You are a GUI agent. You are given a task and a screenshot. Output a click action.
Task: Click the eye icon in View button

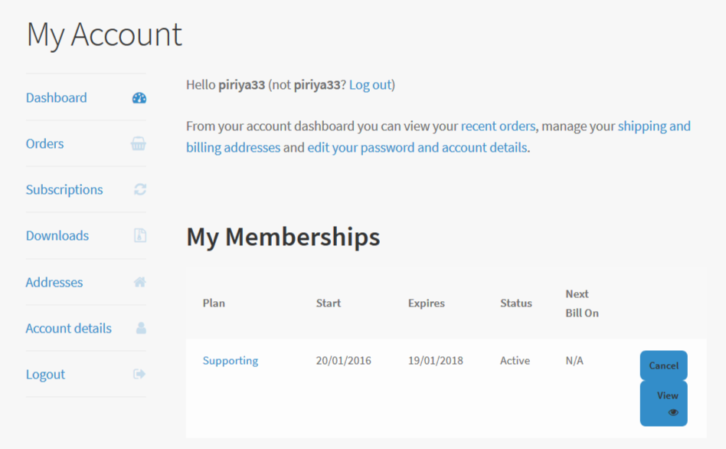click(x=673, y=412)
